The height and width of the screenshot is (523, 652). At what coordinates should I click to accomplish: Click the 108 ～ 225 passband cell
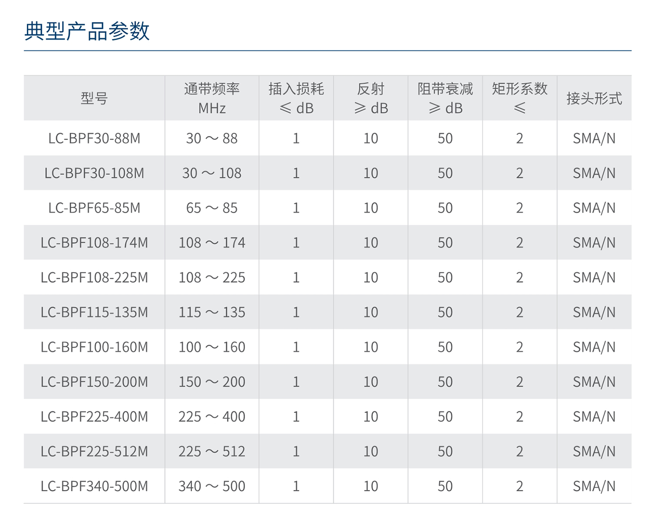click(x=212, y=277)
